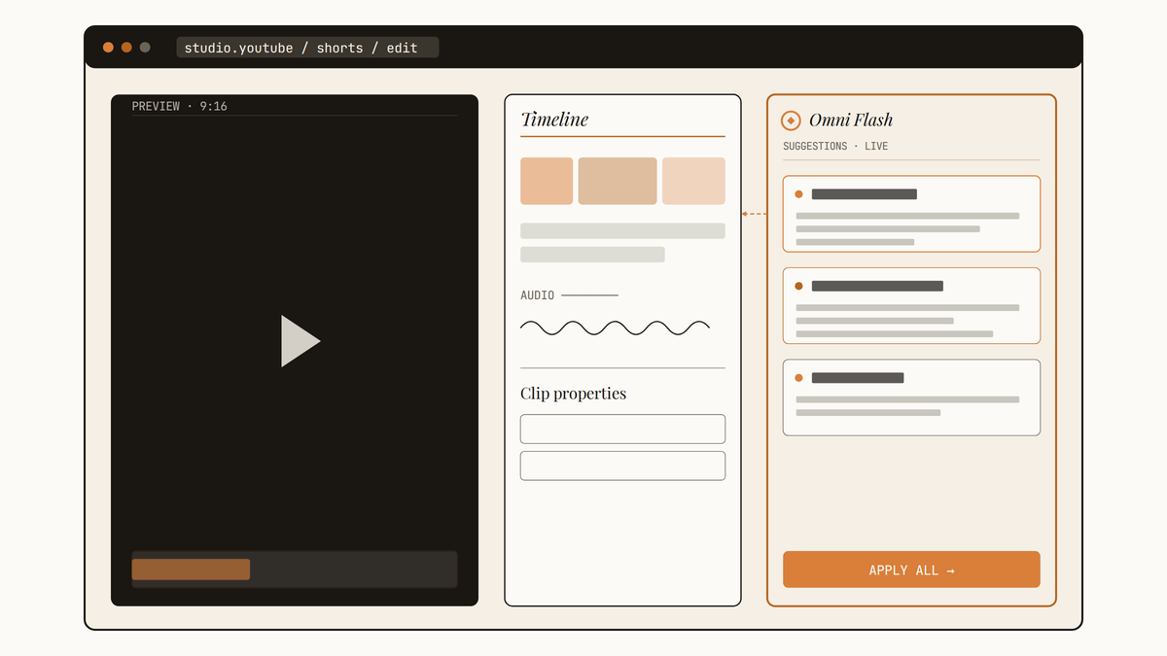Click the studio.youtube / shorts / edit address bar

[x=307, y=48]
